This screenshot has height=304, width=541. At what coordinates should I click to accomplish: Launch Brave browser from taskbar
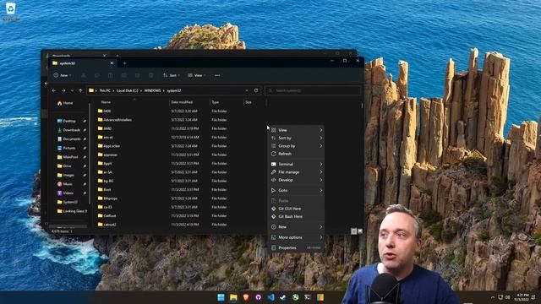[x=246, y=297]
